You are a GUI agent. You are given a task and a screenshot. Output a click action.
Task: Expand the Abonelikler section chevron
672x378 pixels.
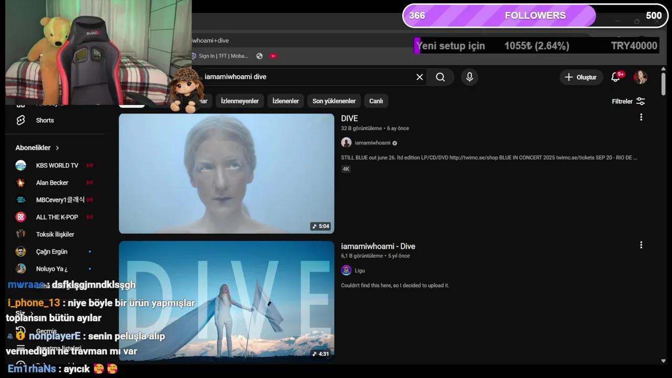[57, 148]
